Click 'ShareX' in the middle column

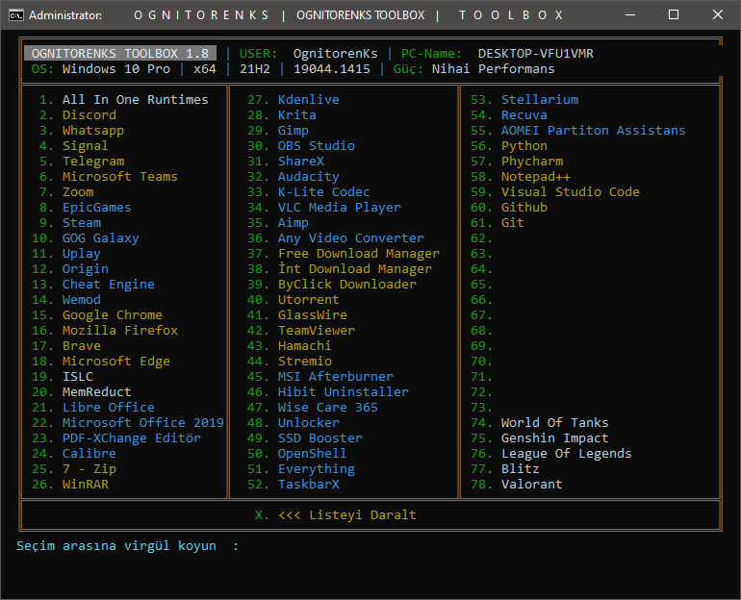(x=301, y=162)
